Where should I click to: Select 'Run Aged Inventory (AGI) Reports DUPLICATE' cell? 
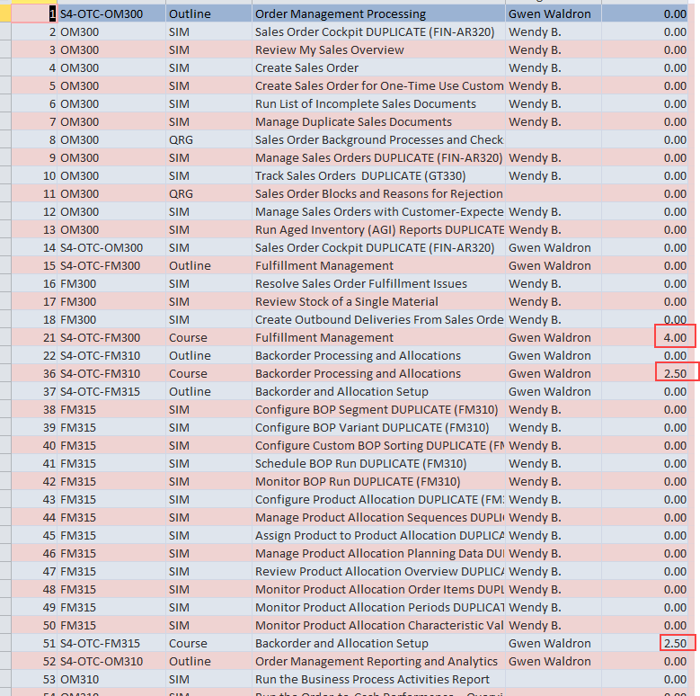378,229
